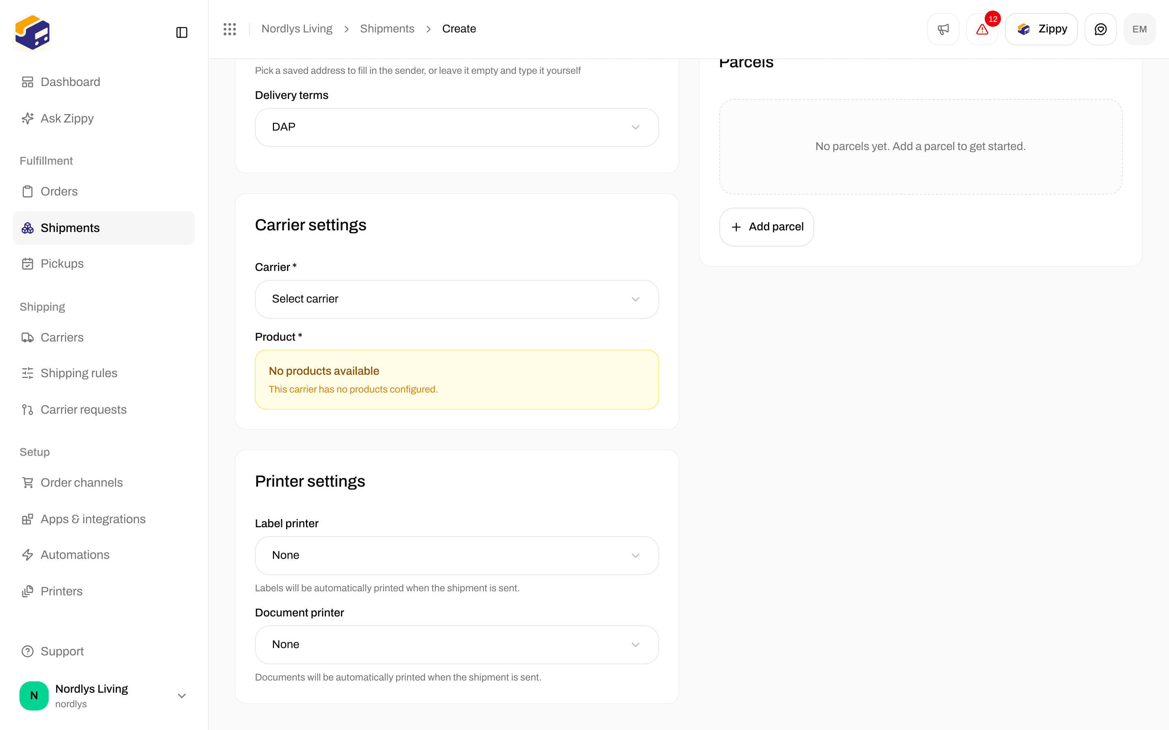Open Apps & integrations page
Viewport: 1169px width, 730px height.
coord(104,519)
